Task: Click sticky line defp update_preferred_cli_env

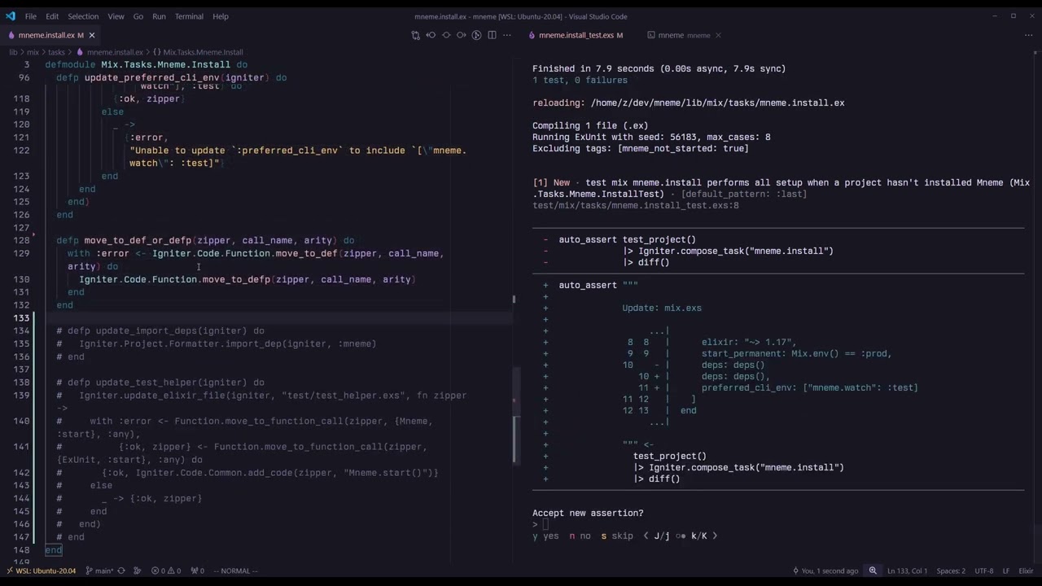Action: click(x=172, y=77)
